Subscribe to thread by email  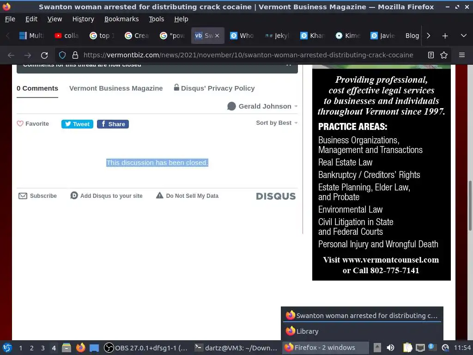coord(38,196)
